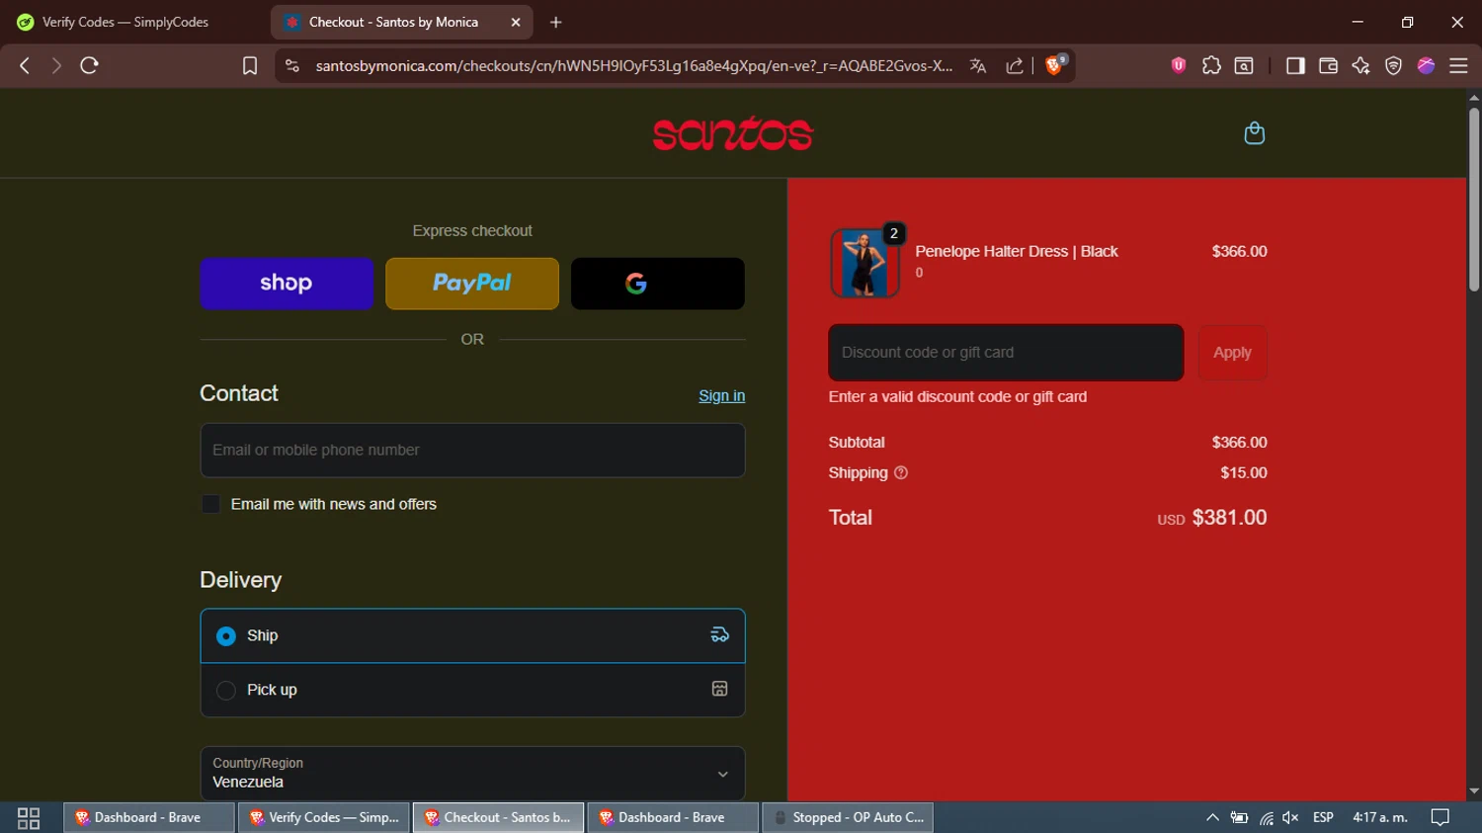The image size is (1482, 833).
Task: Open the extensions puzzle icon
Action: (1211, 65)
